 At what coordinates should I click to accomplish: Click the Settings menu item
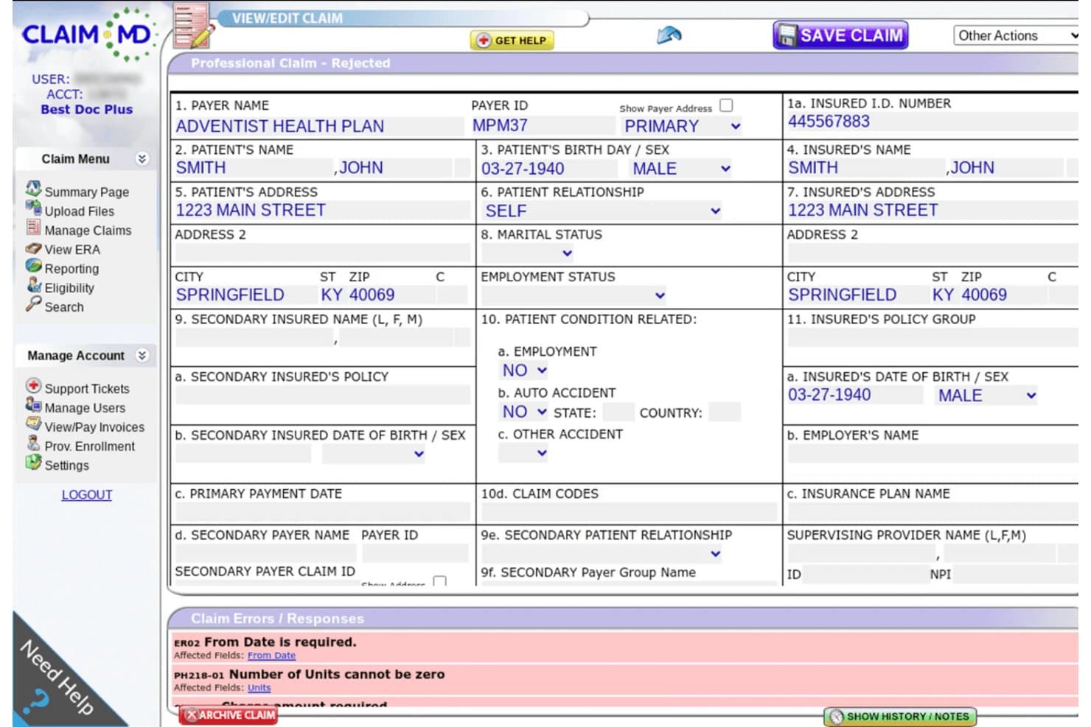[66, 466]
